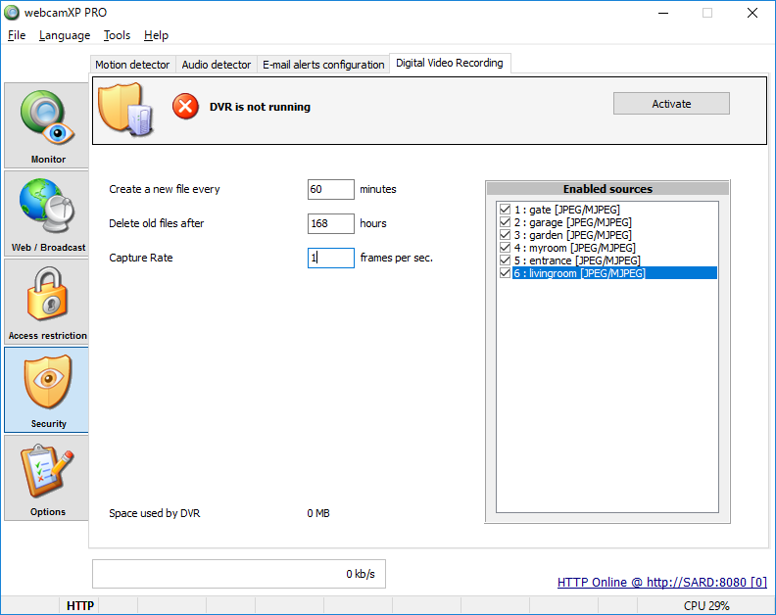Click the CPU 29% status indicator

pos(706,606)
